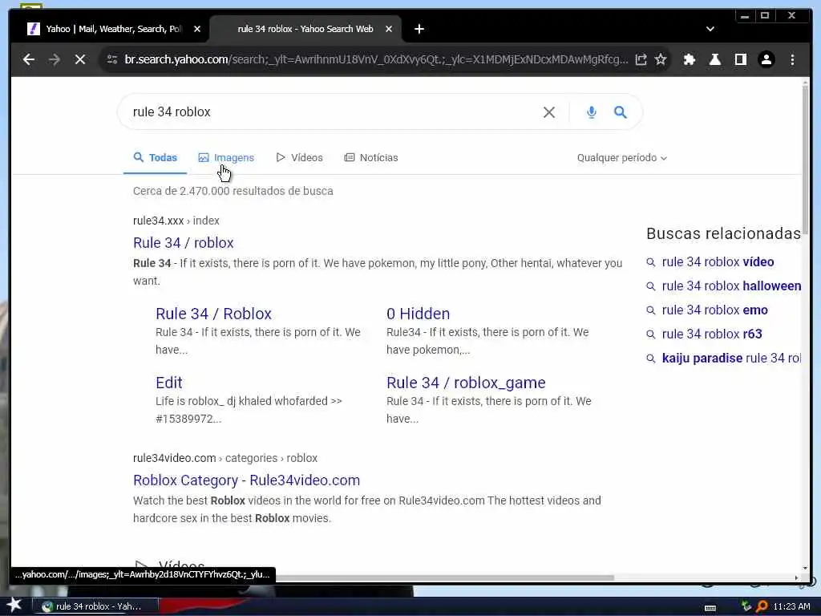Screen dimensions: 821x616
Task: Start voice search with the microphone icon
Action: pyautogui.click(x=591, y=112)
